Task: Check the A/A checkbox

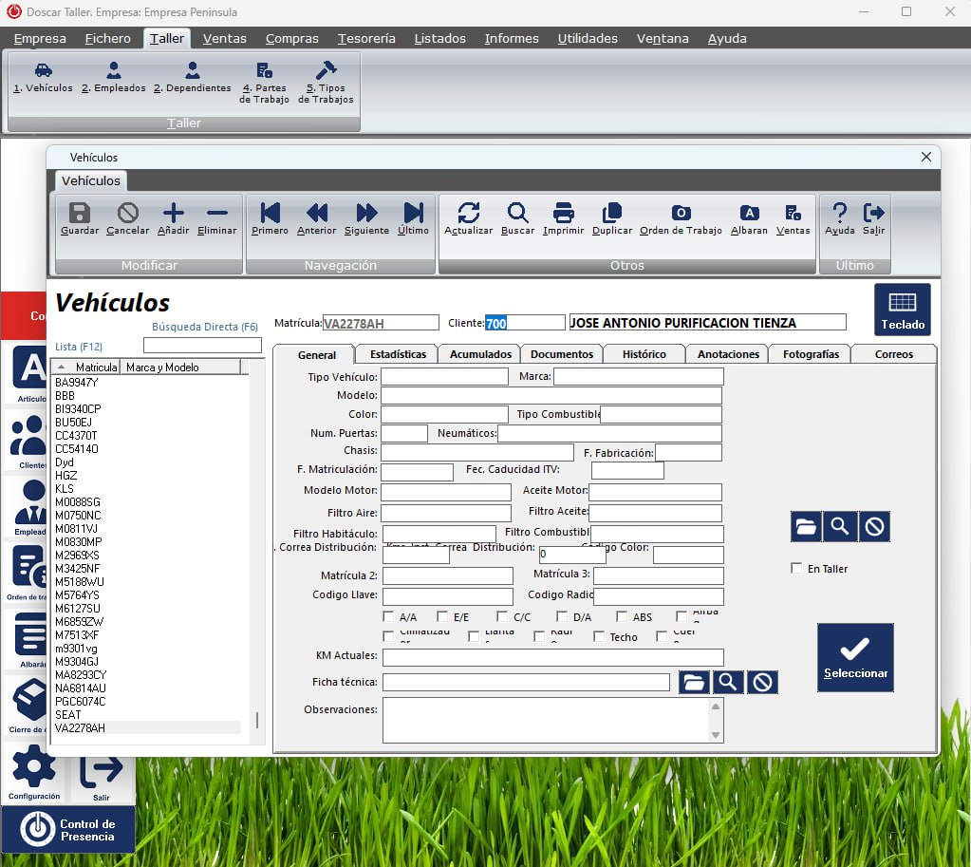Action: (x=389, y=617)
